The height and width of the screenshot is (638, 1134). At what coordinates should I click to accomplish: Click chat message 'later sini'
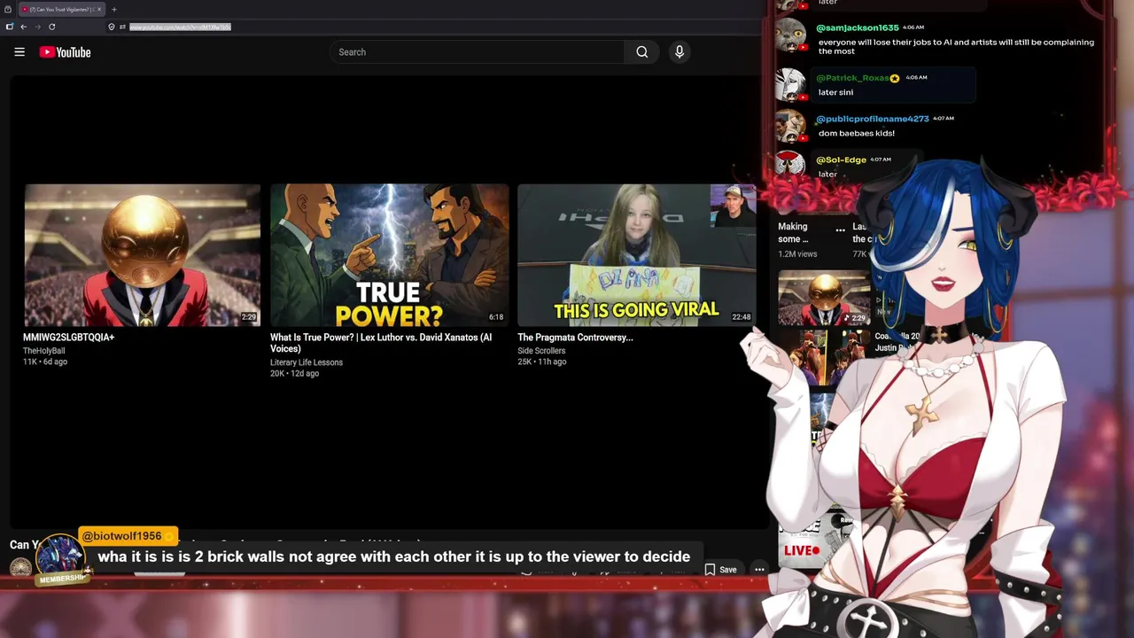[835, 92]
